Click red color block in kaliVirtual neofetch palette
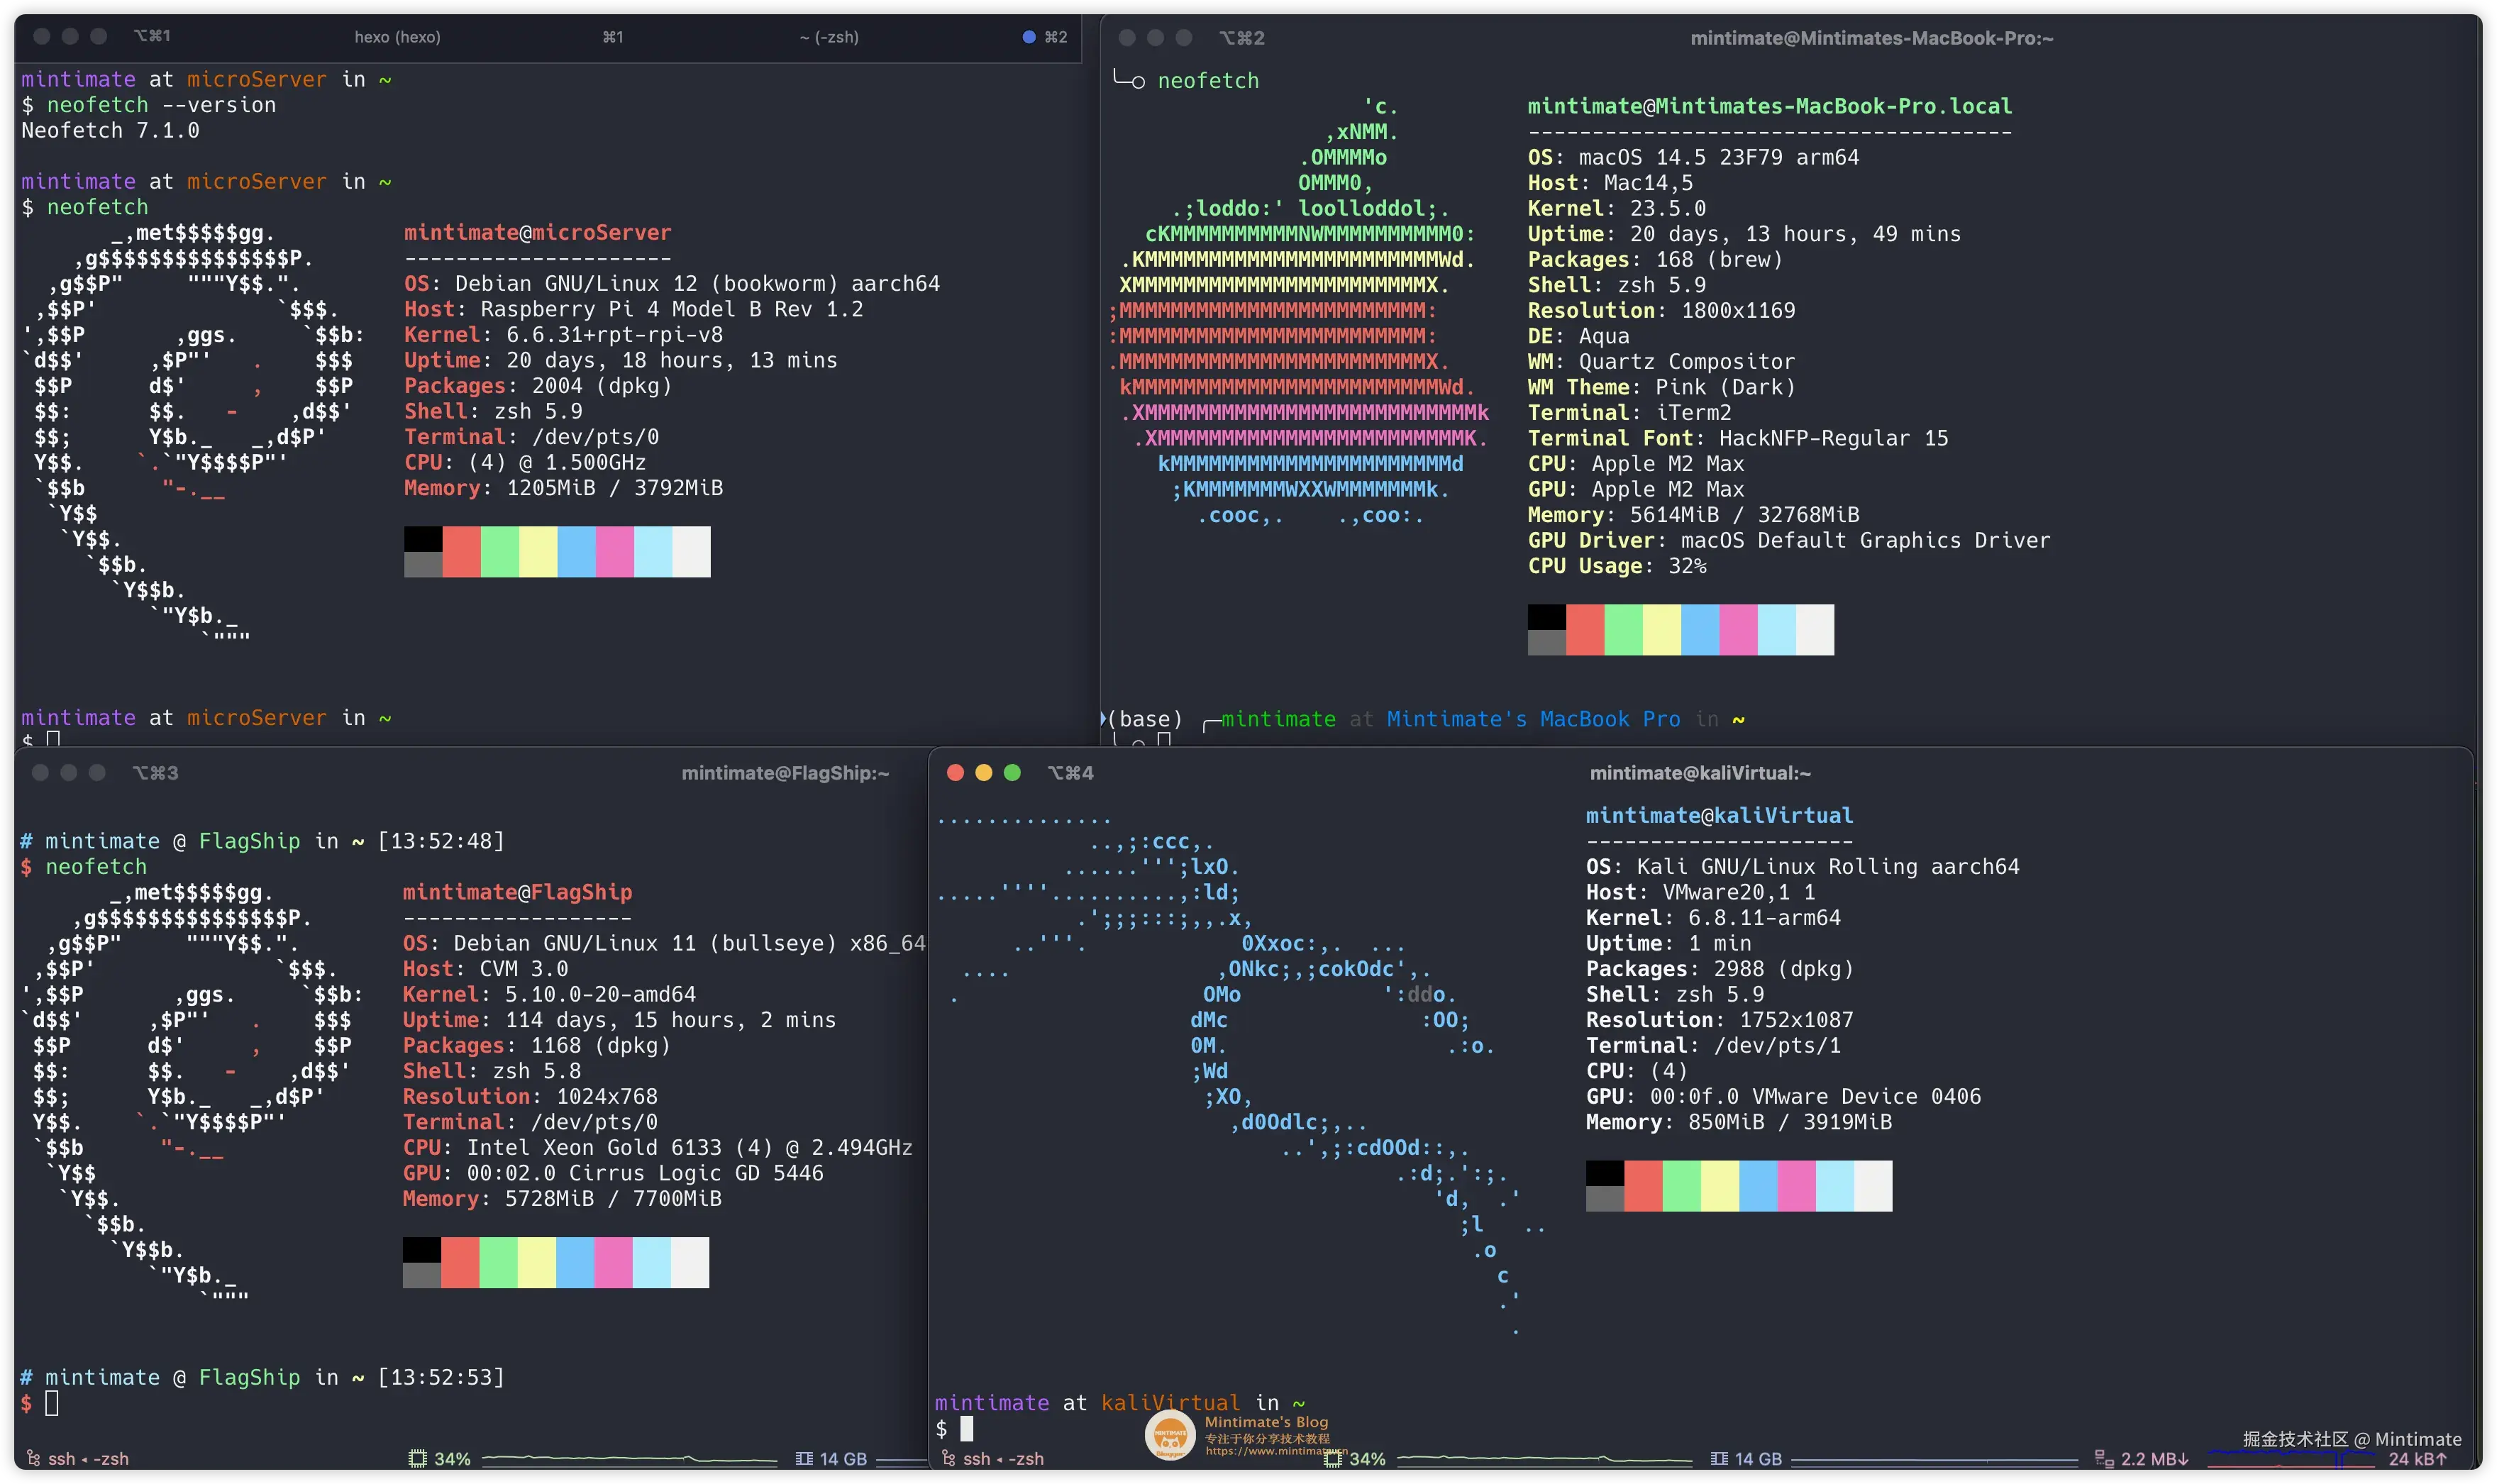This screenshot has height=1484, width=2497. click(x=1643, y=1186)
